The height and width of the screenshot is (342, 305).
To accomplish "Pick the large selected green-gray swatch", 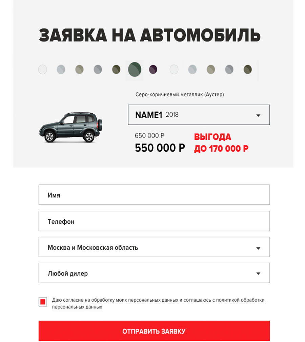I will (x=135, y=69).
